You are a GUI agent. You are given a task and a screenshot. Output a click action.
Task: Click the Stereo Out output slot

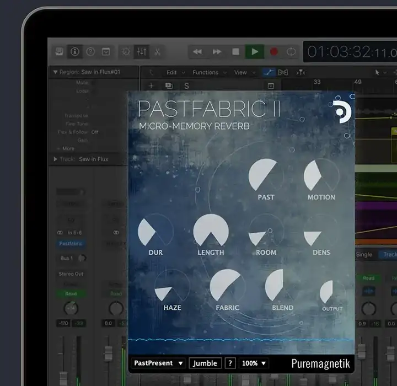pyautogui.click(x=71, y=274)
